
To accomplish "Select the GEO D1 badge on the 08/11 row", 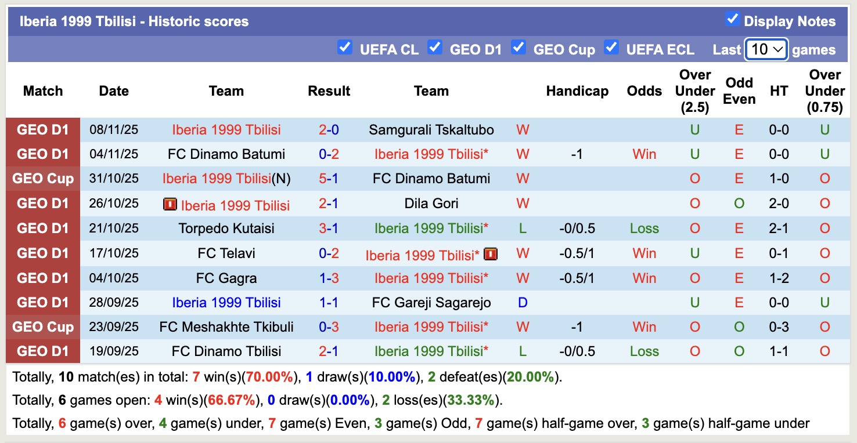I will pyautogui.click(x=43, y=129).
